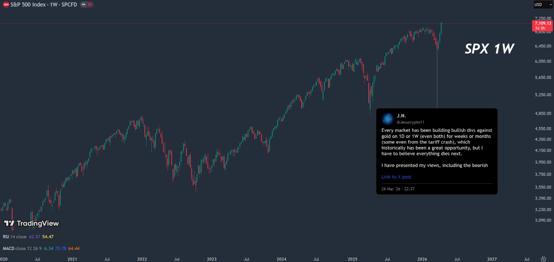554x262 pixels.
Task: Open the Link to X post hyperlink
Action: (x=396, y=177)
